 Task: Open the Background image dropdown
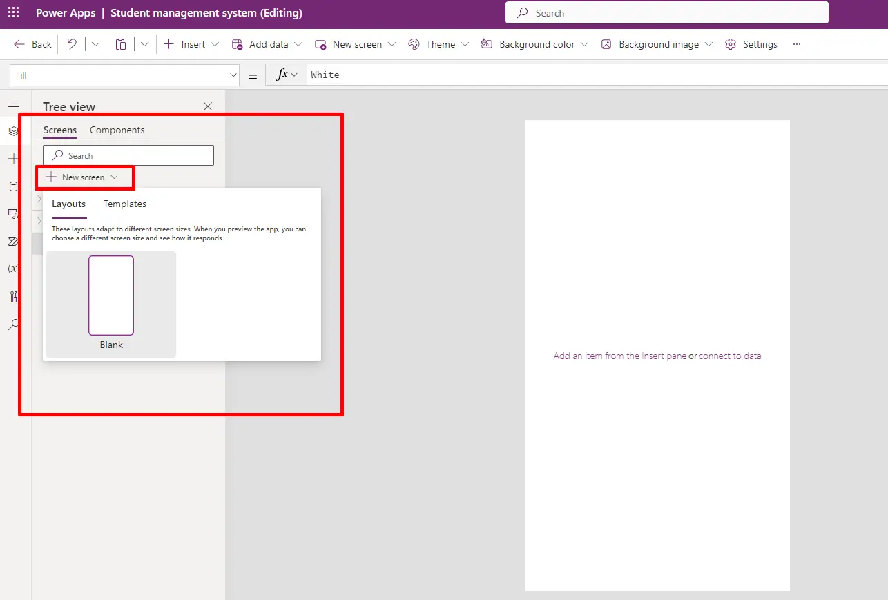coord(709,43)
